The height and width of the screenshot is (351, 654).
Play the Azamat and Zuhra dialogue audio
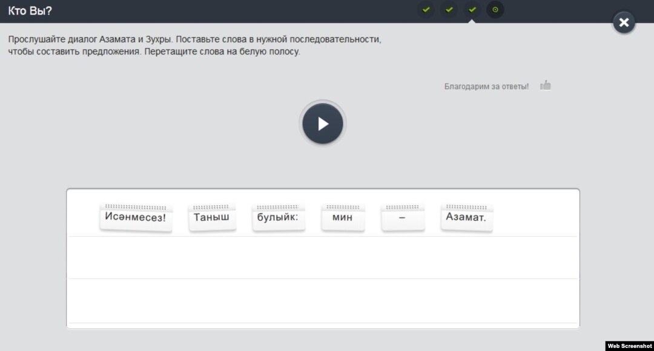click(x=322, y=124)
